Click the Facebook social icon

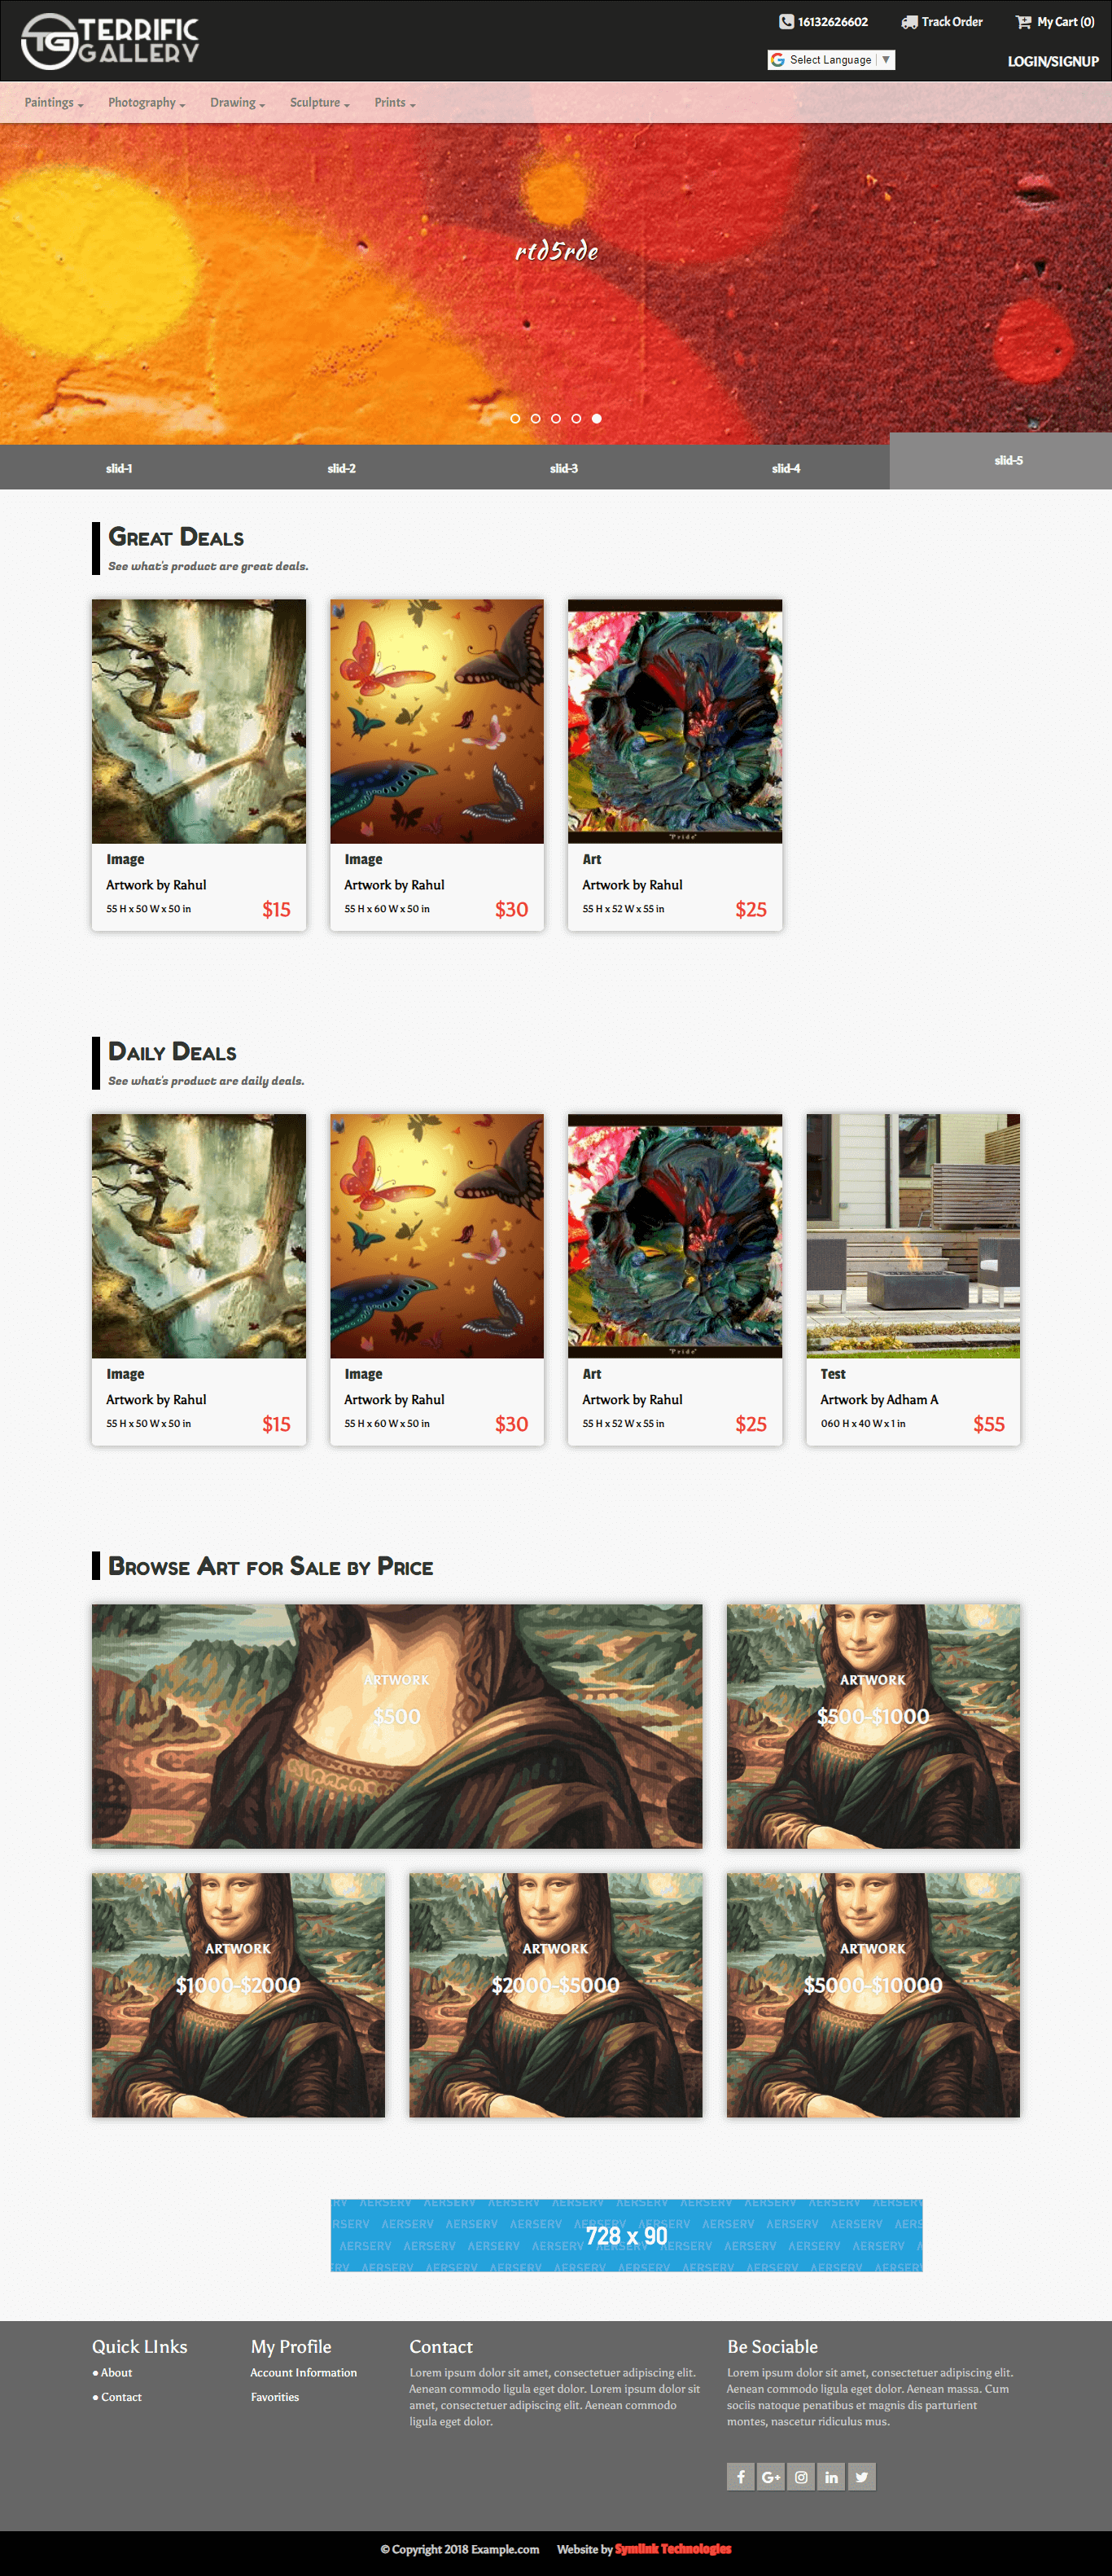coord(740,2476)
